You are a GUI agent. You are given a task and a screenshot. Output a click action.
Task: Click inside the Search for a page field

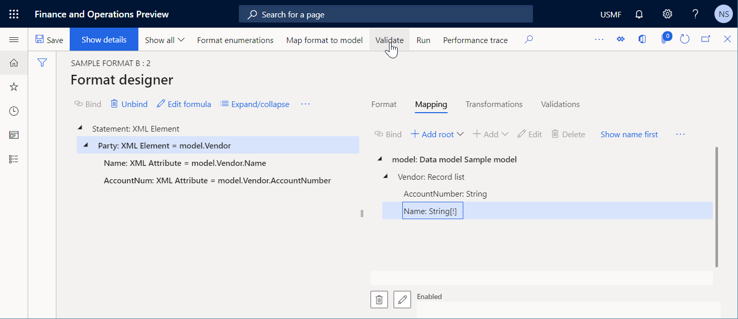coord(385,14)
